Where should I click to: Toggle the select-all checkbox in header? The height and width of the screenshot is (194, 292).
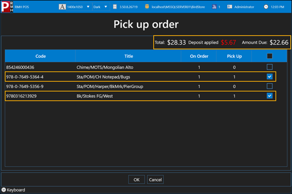[x=270, y=56]
